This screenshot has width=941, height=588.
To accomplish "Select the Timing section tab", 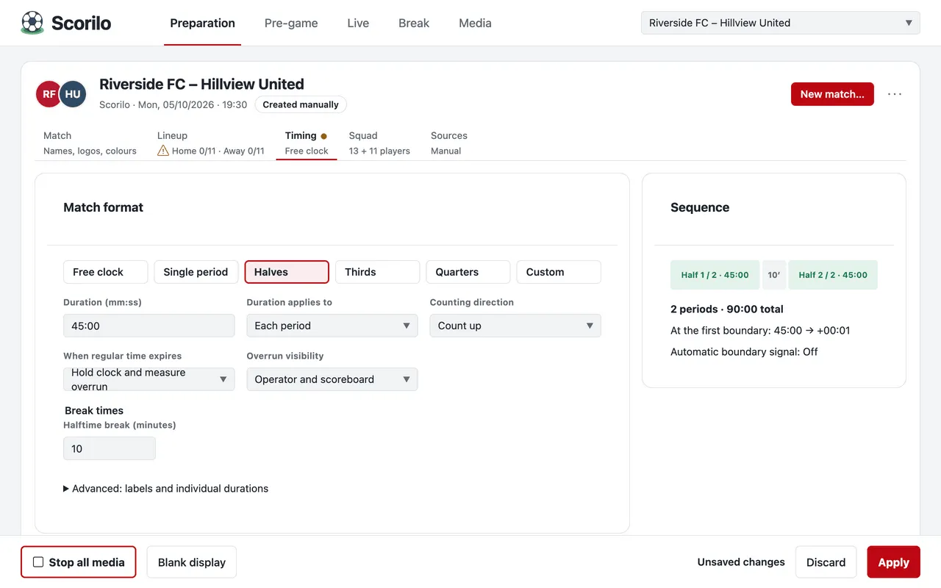I will [307, 143].
